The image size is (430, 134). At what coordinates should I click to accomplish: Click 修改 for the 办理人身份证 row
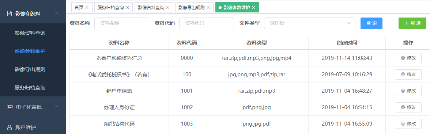pos(408,107)
